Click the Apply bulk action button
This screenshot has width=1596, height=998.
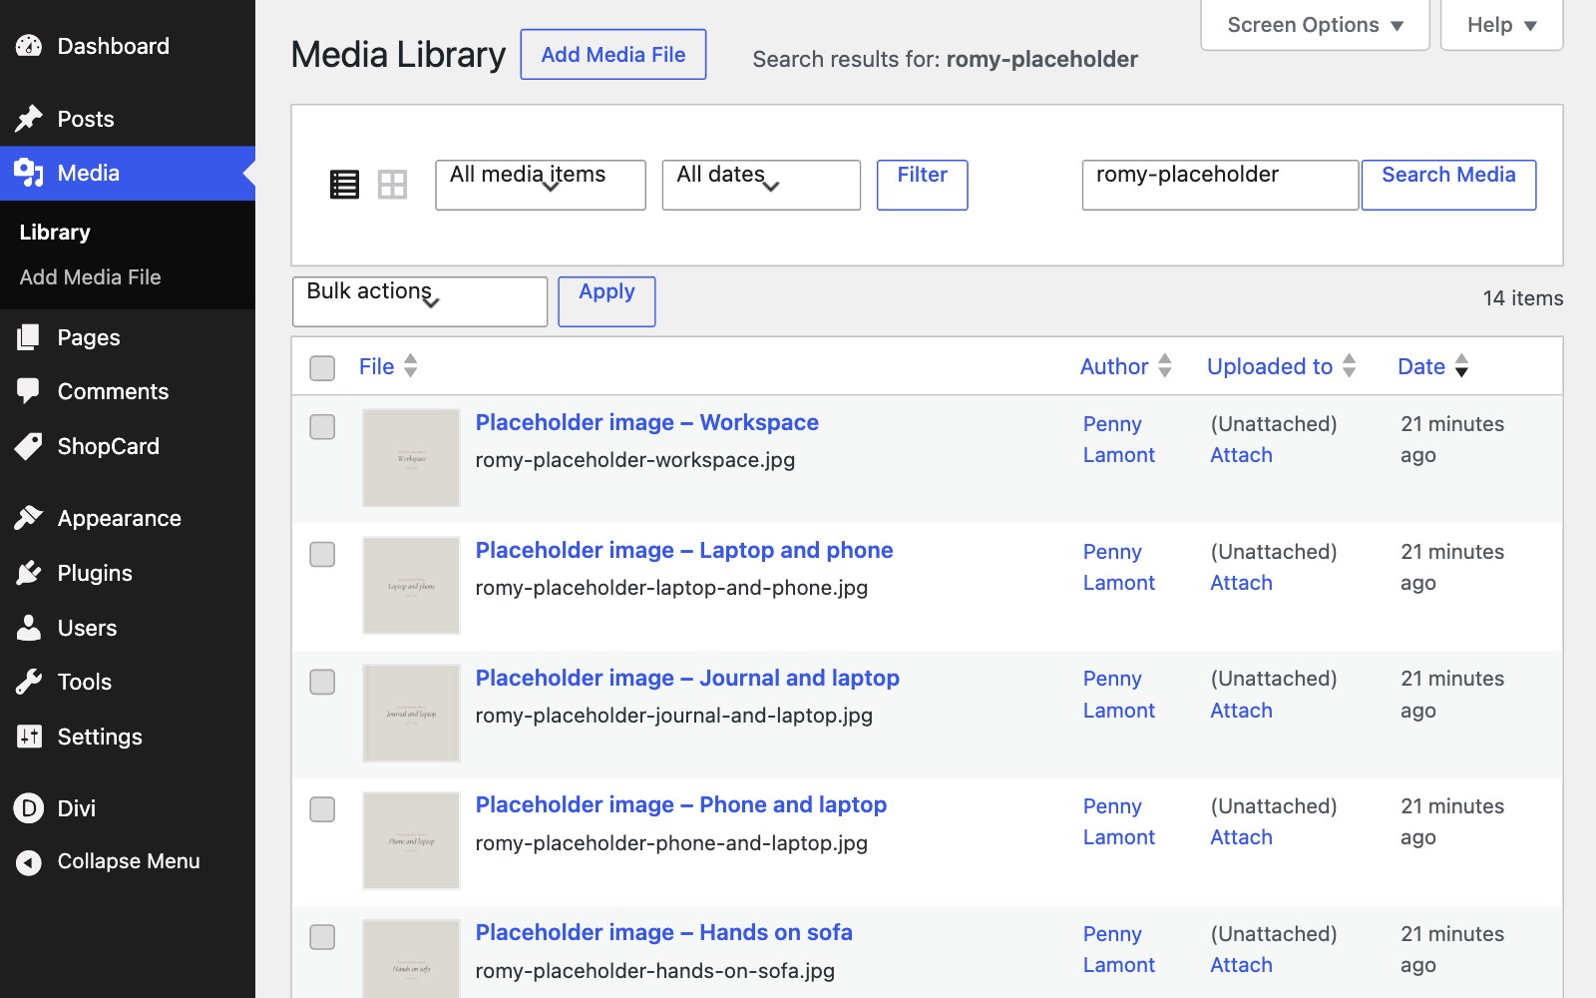(x=606, y=301)
